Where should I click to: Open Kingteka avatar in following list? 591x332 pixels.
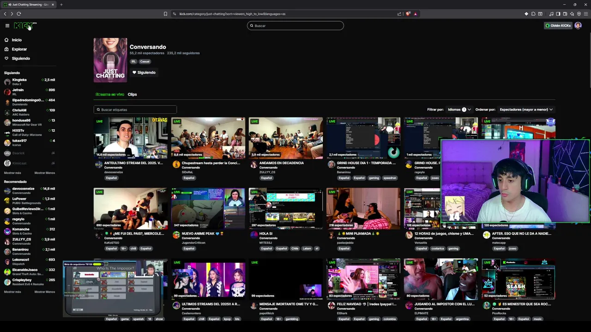coord(7,82)
